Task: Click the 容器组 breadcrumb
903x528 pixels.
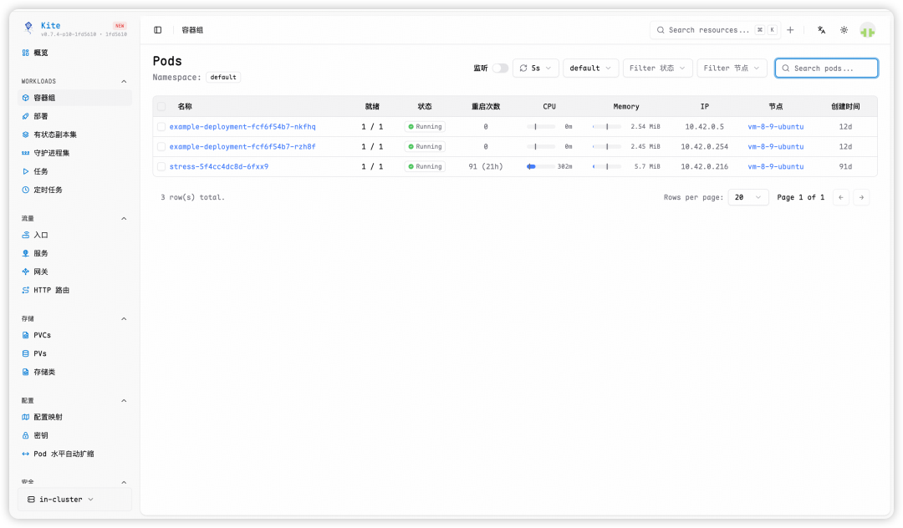Action: pyautogui.click(x=192, y=30)
